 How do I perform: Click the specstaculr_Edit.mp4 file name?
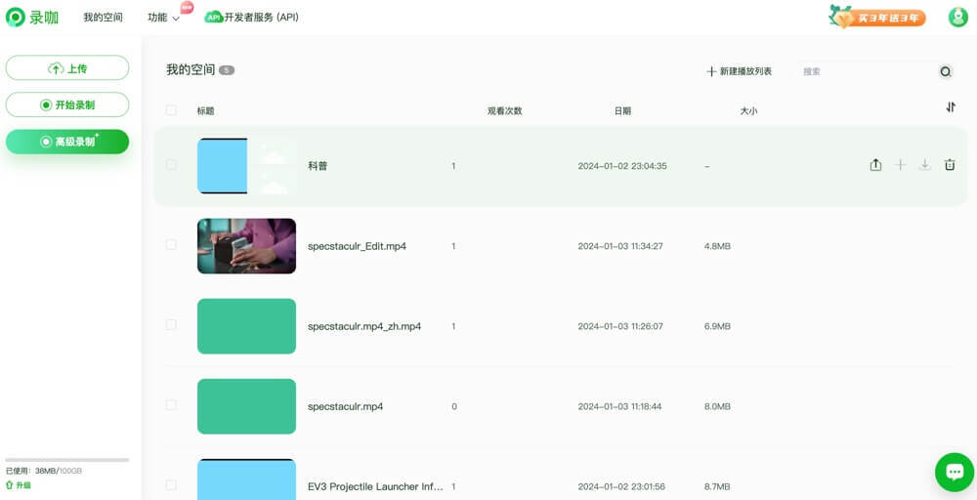357,246
